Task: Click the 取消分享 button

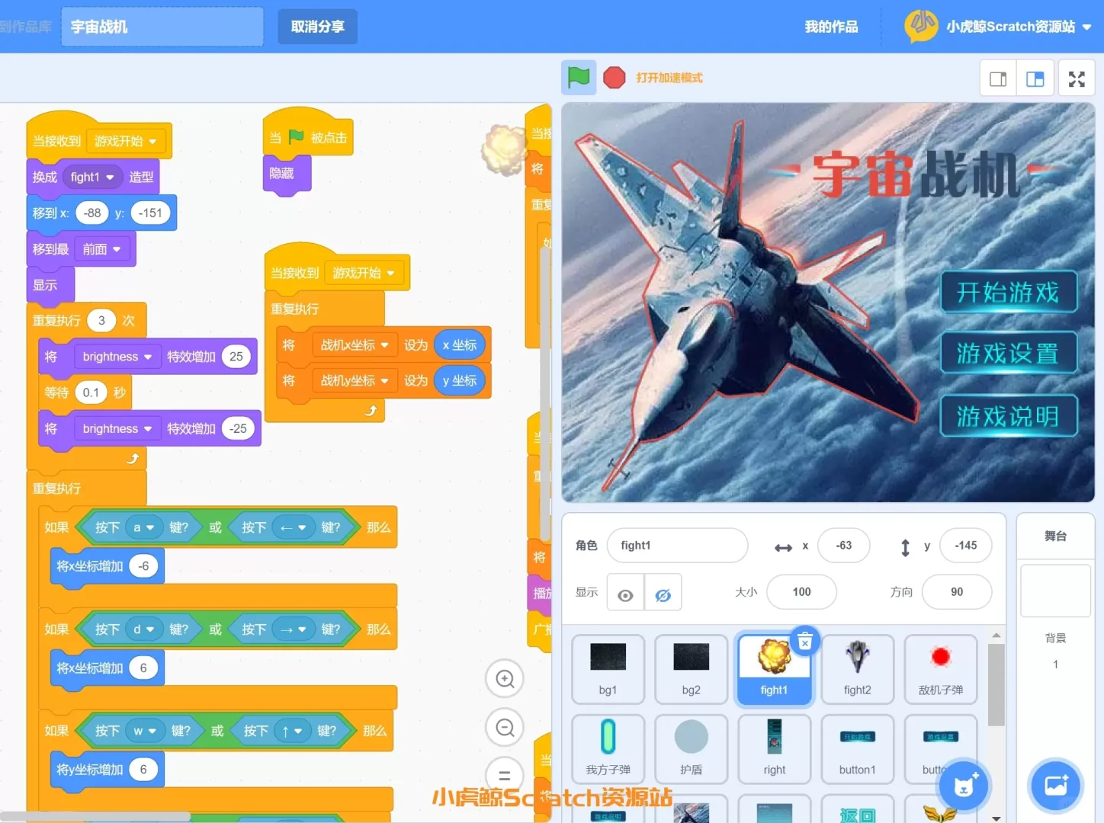Action: point(317,25)
